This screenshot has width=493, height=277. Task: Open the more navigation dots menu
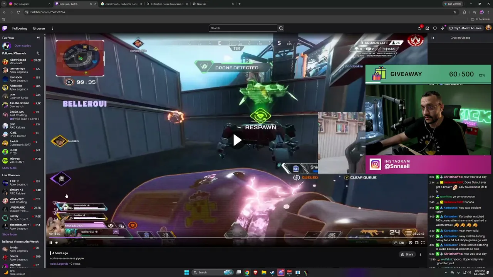52,28
